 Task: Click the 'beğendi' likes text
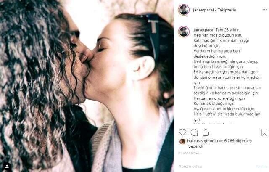(x=195, y=146)
